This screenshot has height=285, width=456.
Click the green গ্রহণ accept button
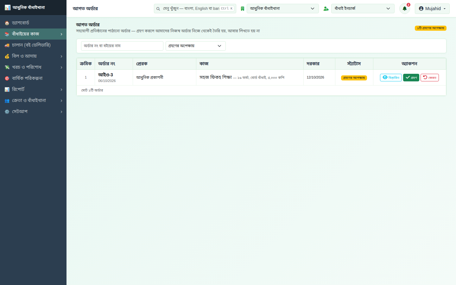point(411,78)
